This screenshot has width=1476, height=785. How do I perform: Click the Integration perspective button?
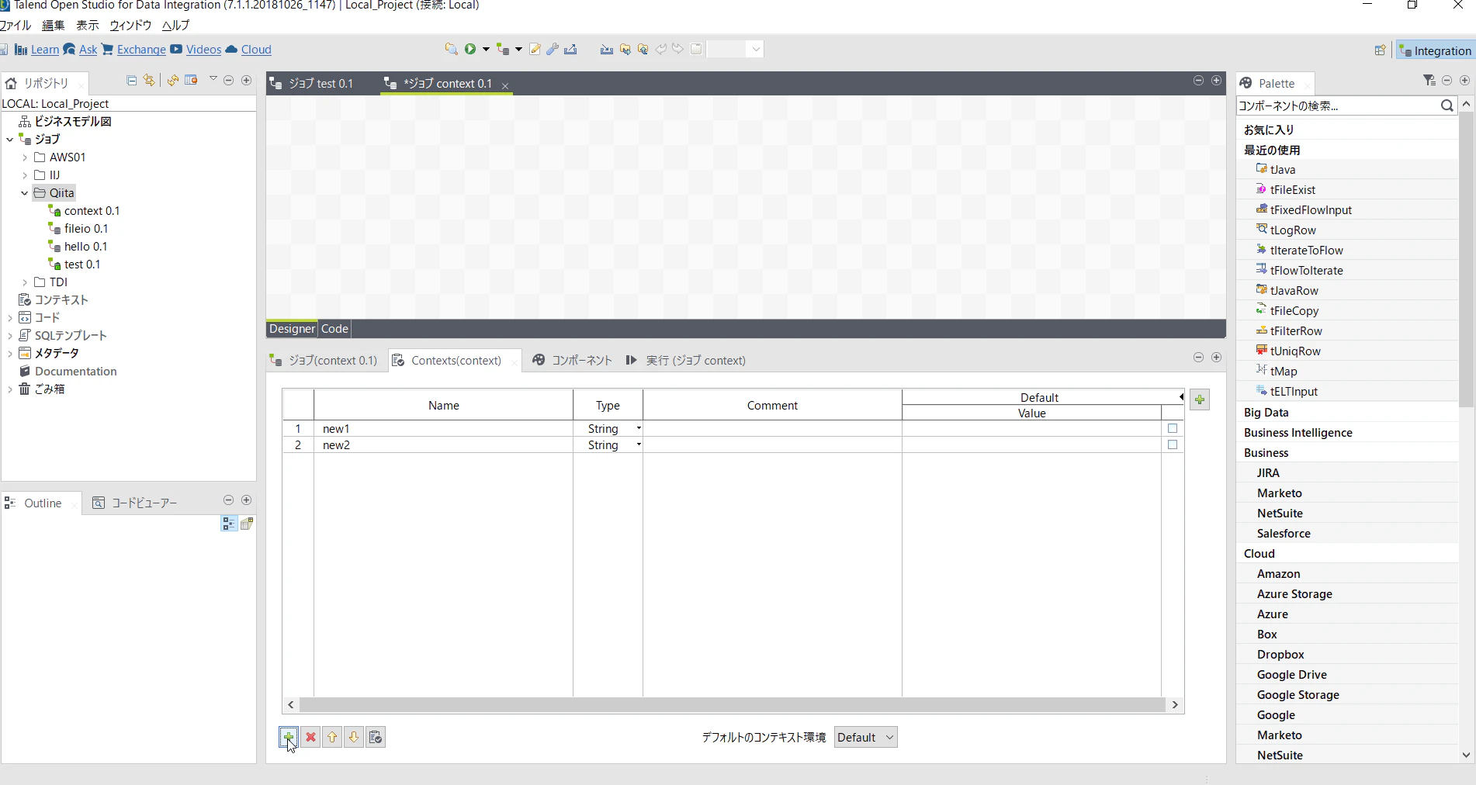(x=1435, y=50)
